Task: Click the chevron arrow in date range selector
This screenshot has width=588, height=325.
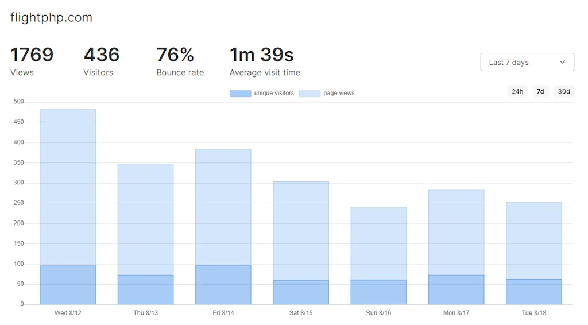Action: click(562, 62)
